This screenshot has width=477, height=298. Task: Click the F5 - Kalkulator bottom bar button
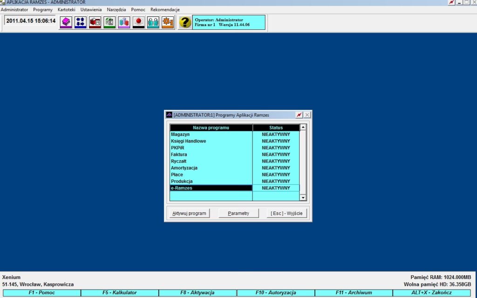pyautogui.click(x=119, y=293)
